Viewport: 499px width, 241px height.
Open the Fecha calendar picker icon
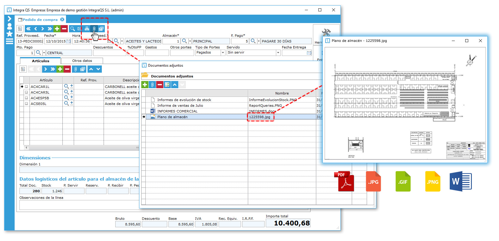[x=68, y=41]
